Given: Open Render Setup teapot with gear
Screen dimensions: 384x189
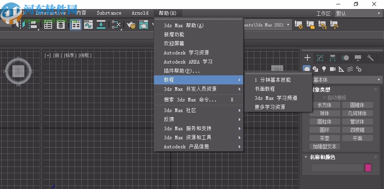Looking at the screenshot, I should tap(131, 25).
